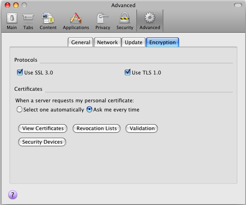
Task: Click the Validation button
Action: tap(142, 128)
